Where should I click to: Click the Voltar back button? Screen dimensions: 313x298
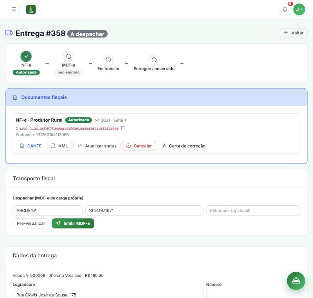(x=294, y=33)
